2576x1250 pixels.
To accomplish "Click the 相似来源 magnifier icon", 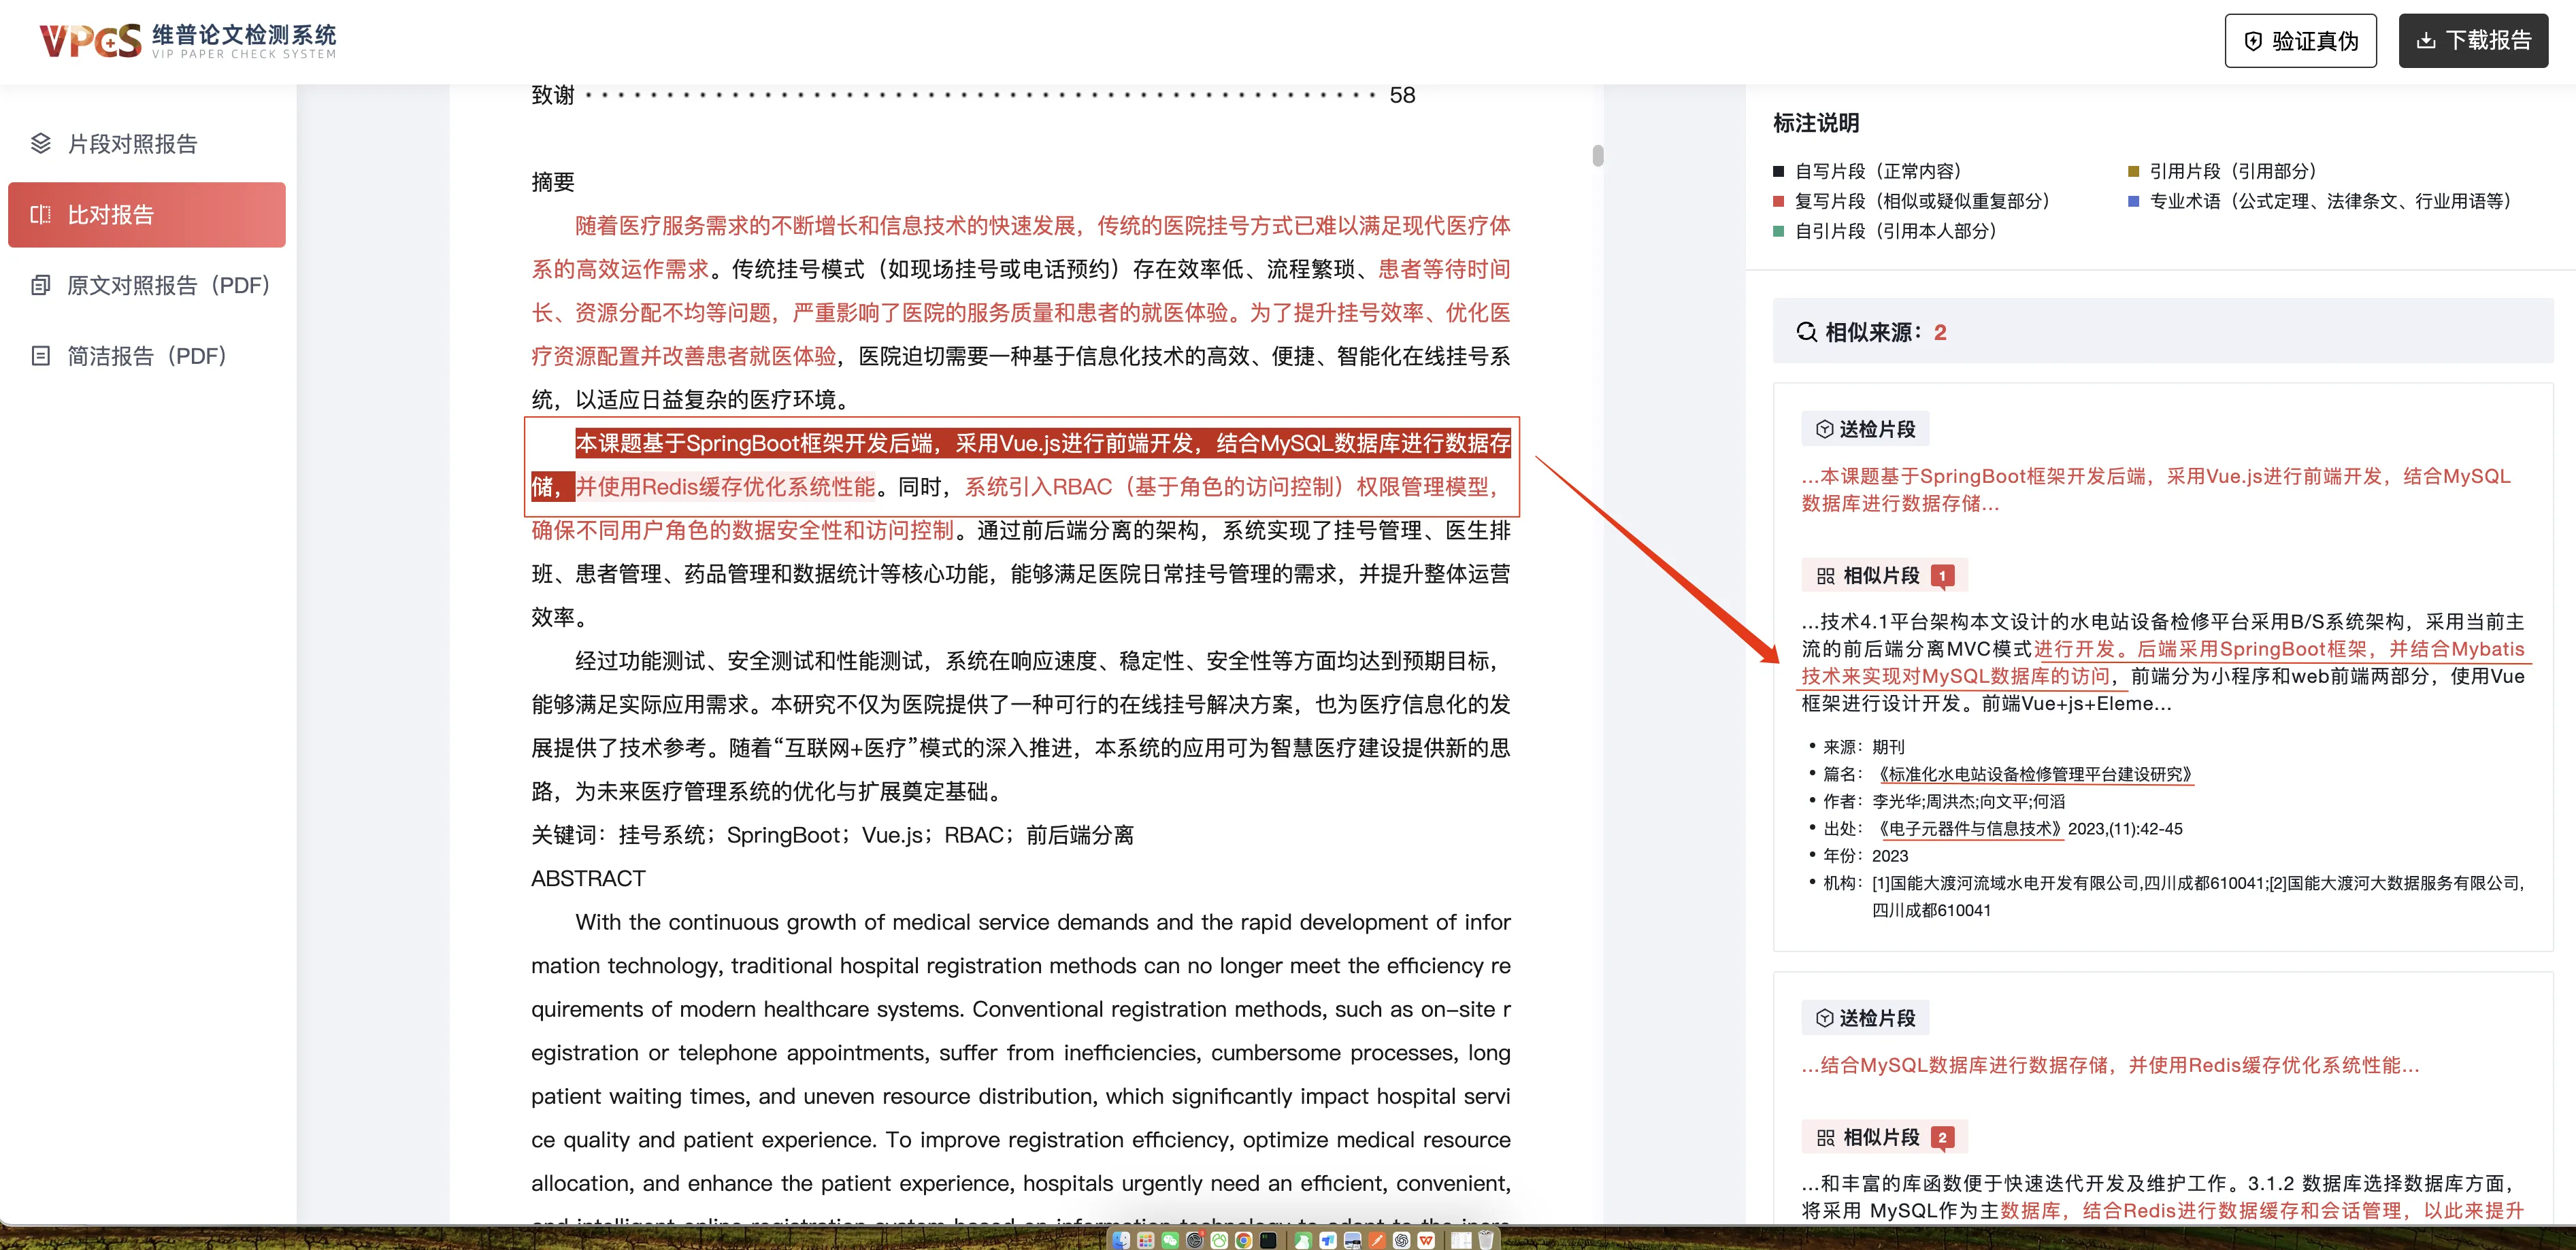I will (x=1806, y=333).
